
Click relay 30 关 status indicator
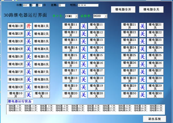142,95
